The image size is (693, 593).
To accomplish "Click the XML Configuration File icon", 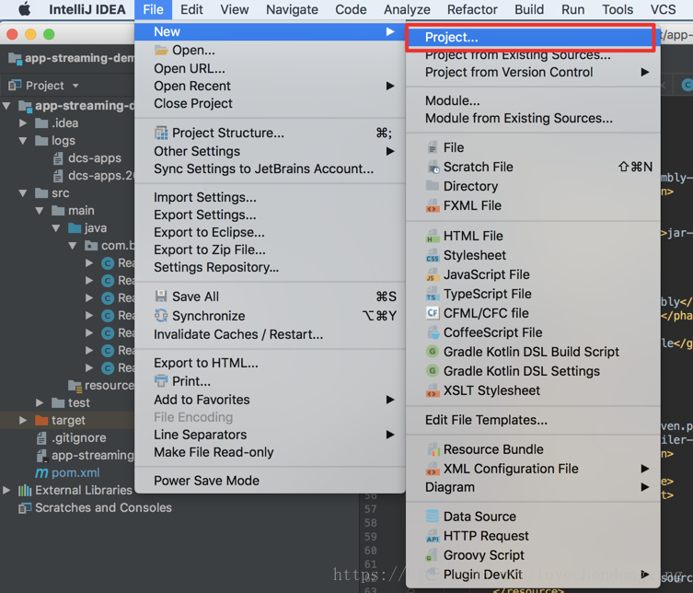I will (433, 469).
